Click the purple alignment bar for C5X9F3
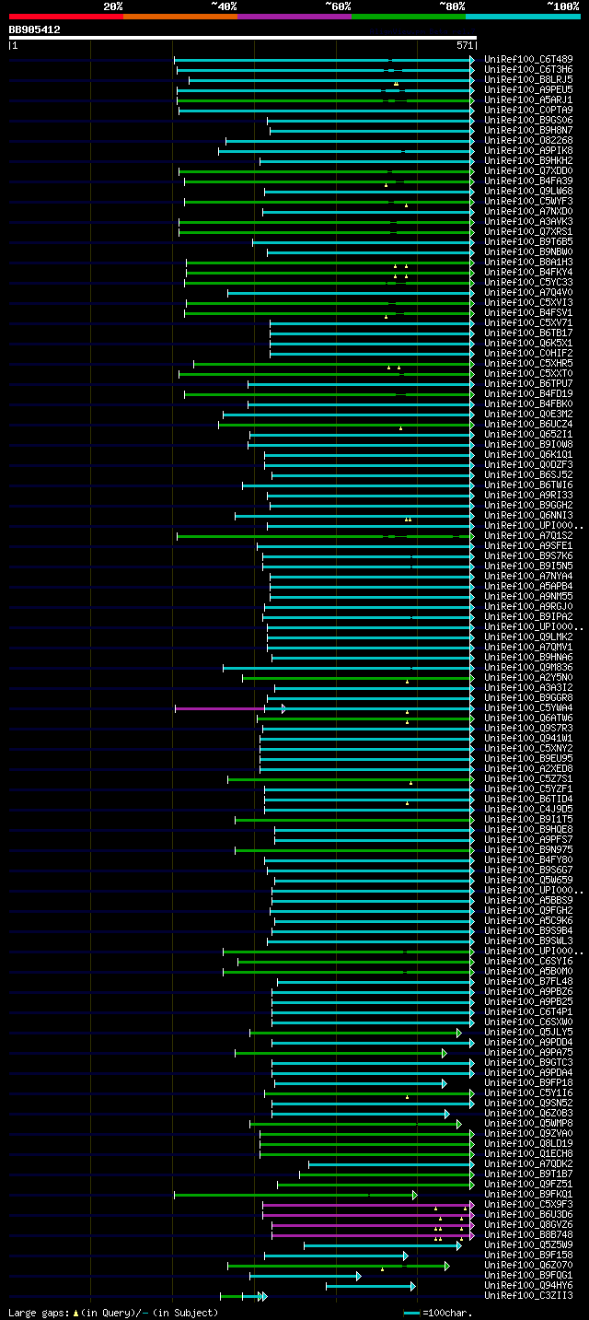Viewport: 589px width, 1320px height. click(368, 1205)
